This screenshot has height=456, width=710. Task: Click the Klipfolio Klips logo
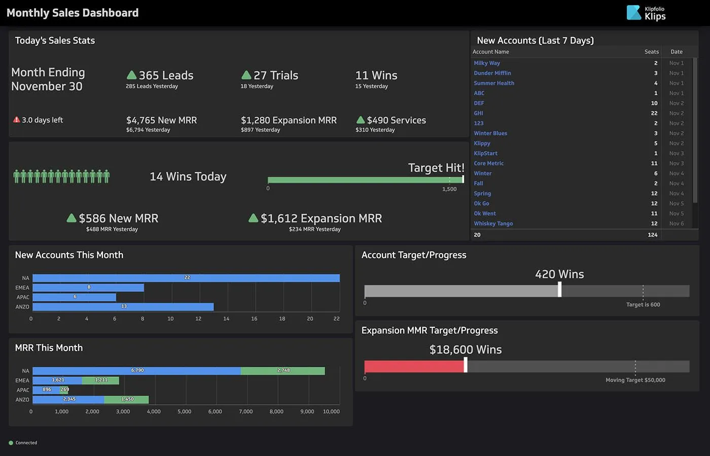pos(646,13)
